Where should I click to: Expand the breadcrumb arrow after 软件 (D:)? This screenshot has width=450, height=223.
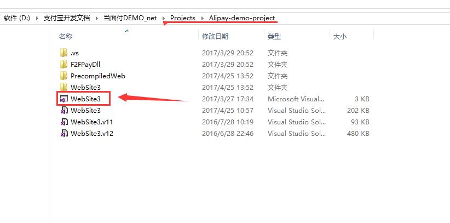37,18
